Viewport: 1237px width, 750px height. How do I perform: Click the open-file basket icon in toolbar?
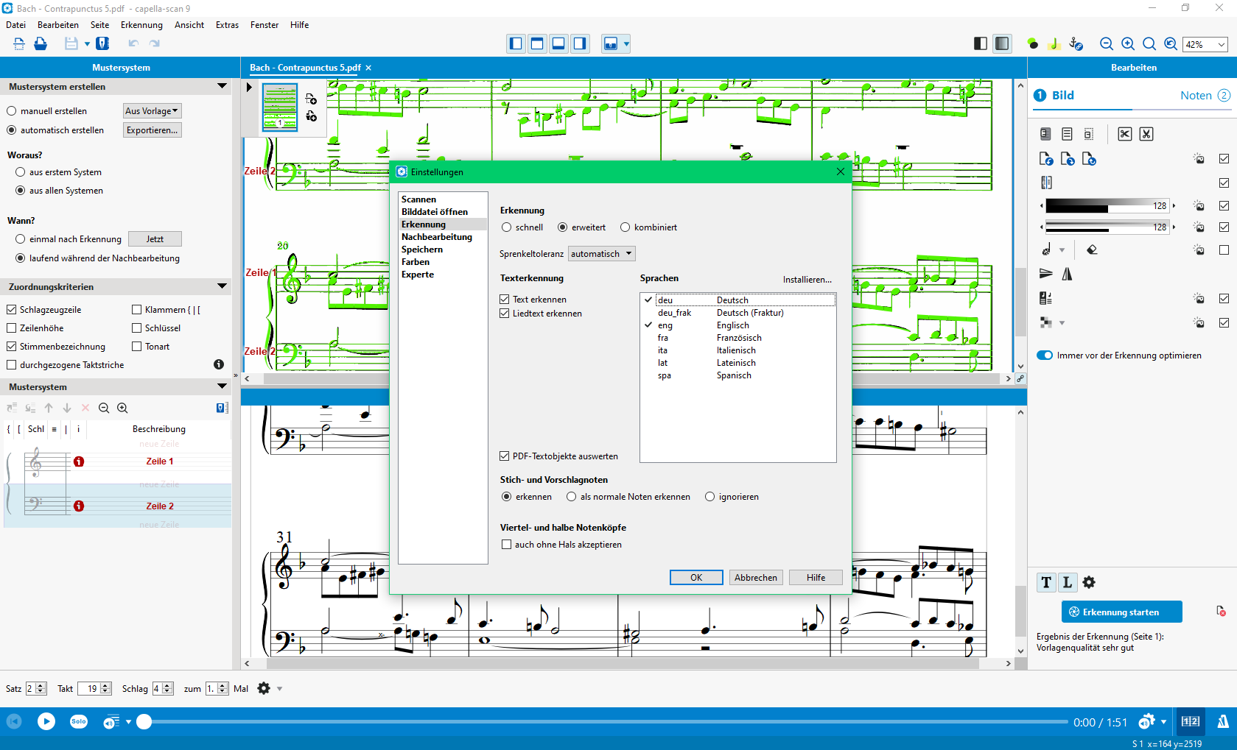41,44
